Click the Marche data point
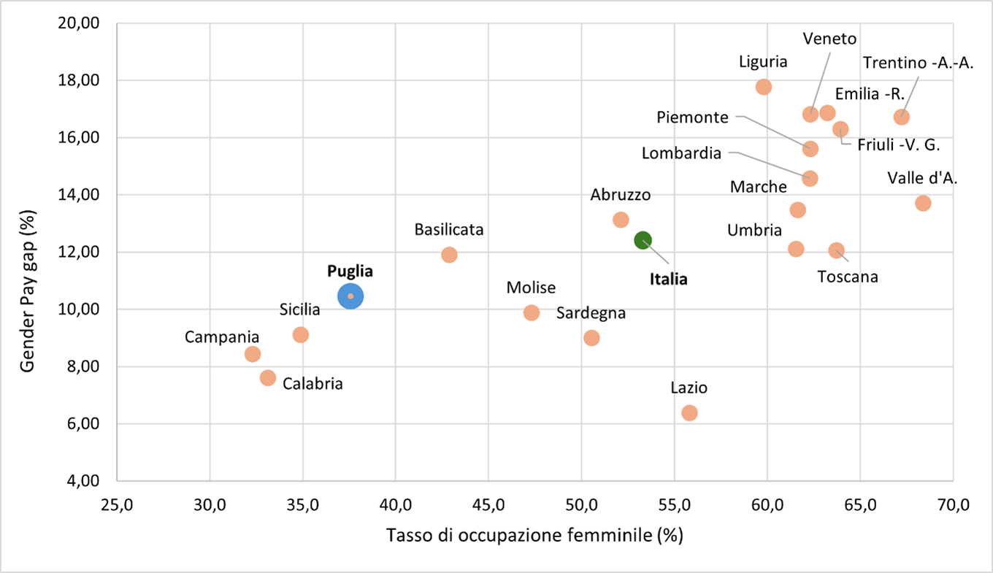This screenshot has height=573, width=993. tap(798, 210)
